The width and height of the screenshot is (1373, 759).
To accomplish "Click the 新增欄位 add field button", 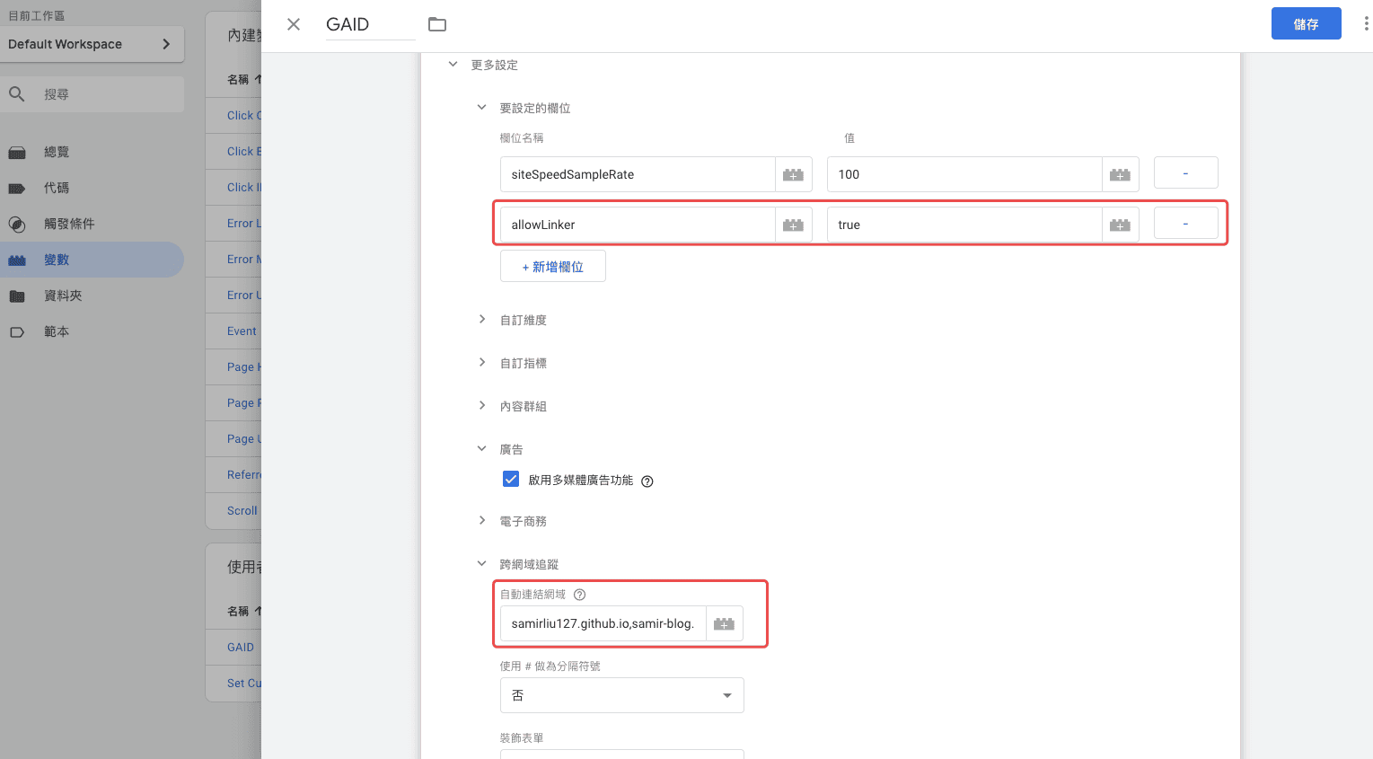I will (x=553, y=267).
